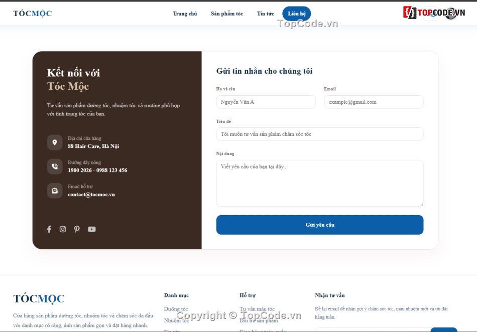
Task: Open the Facebook social icon
Action: point(49,229)
